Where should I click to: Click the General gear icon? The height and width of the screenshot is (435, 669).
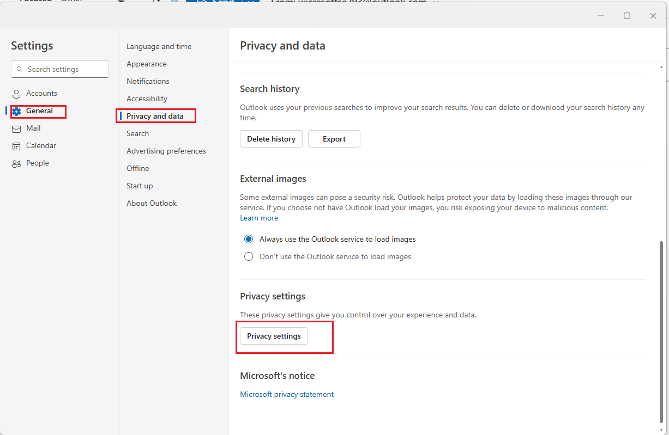pyautogui.click(x=18, y=111)
